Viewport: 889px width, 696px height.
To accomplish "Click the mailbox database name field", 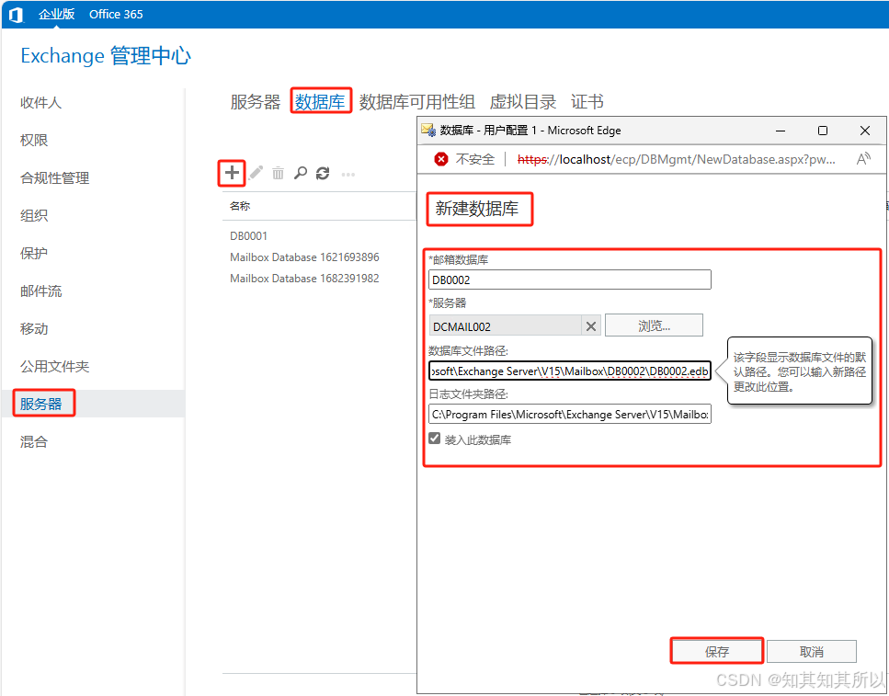I will tap(570, 280).
